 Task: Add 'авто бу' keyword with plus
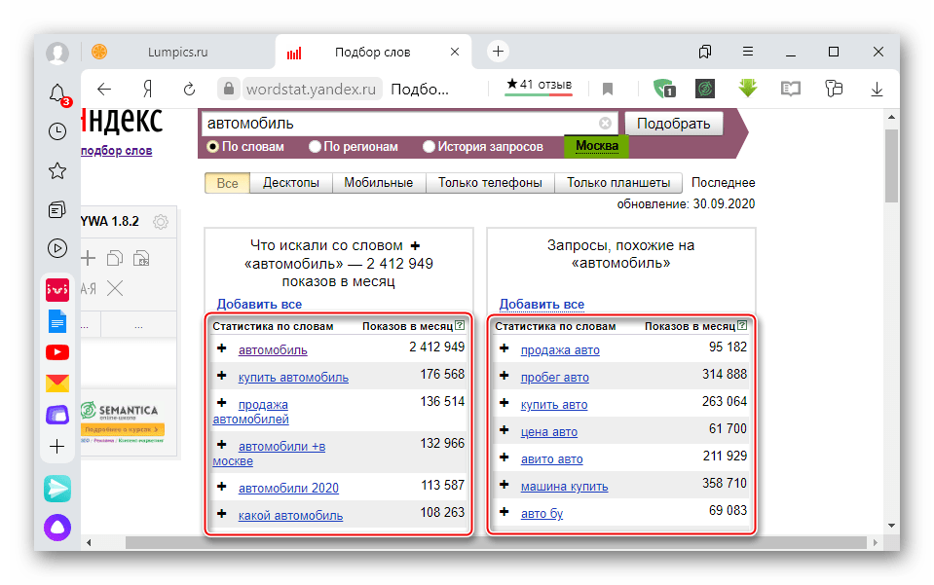click(504, 512)
